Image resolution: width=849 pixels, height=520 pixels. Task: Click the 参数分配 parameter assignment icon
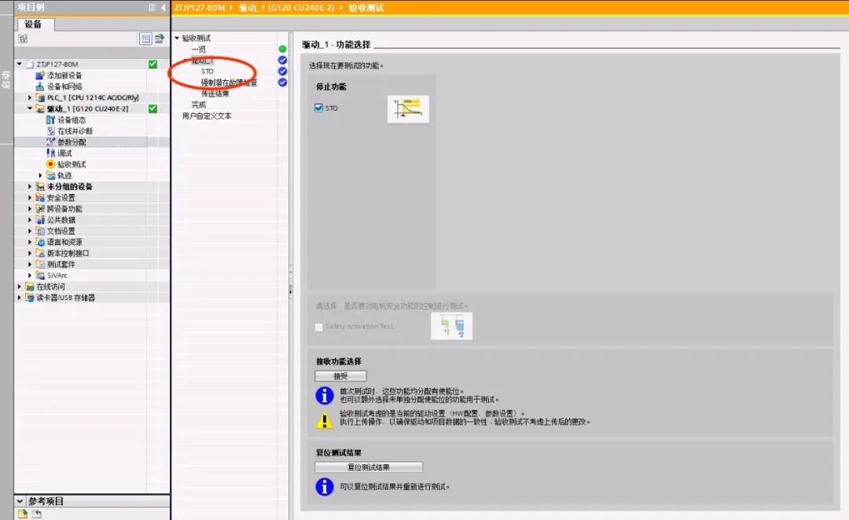click(50, 141)
